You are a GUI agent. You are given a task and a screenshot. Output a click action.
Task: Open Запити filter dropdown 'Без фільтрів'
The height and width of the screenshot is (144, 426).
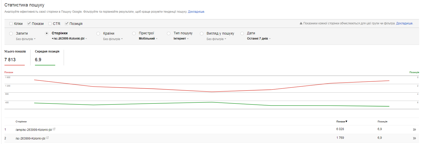[26, 39]
